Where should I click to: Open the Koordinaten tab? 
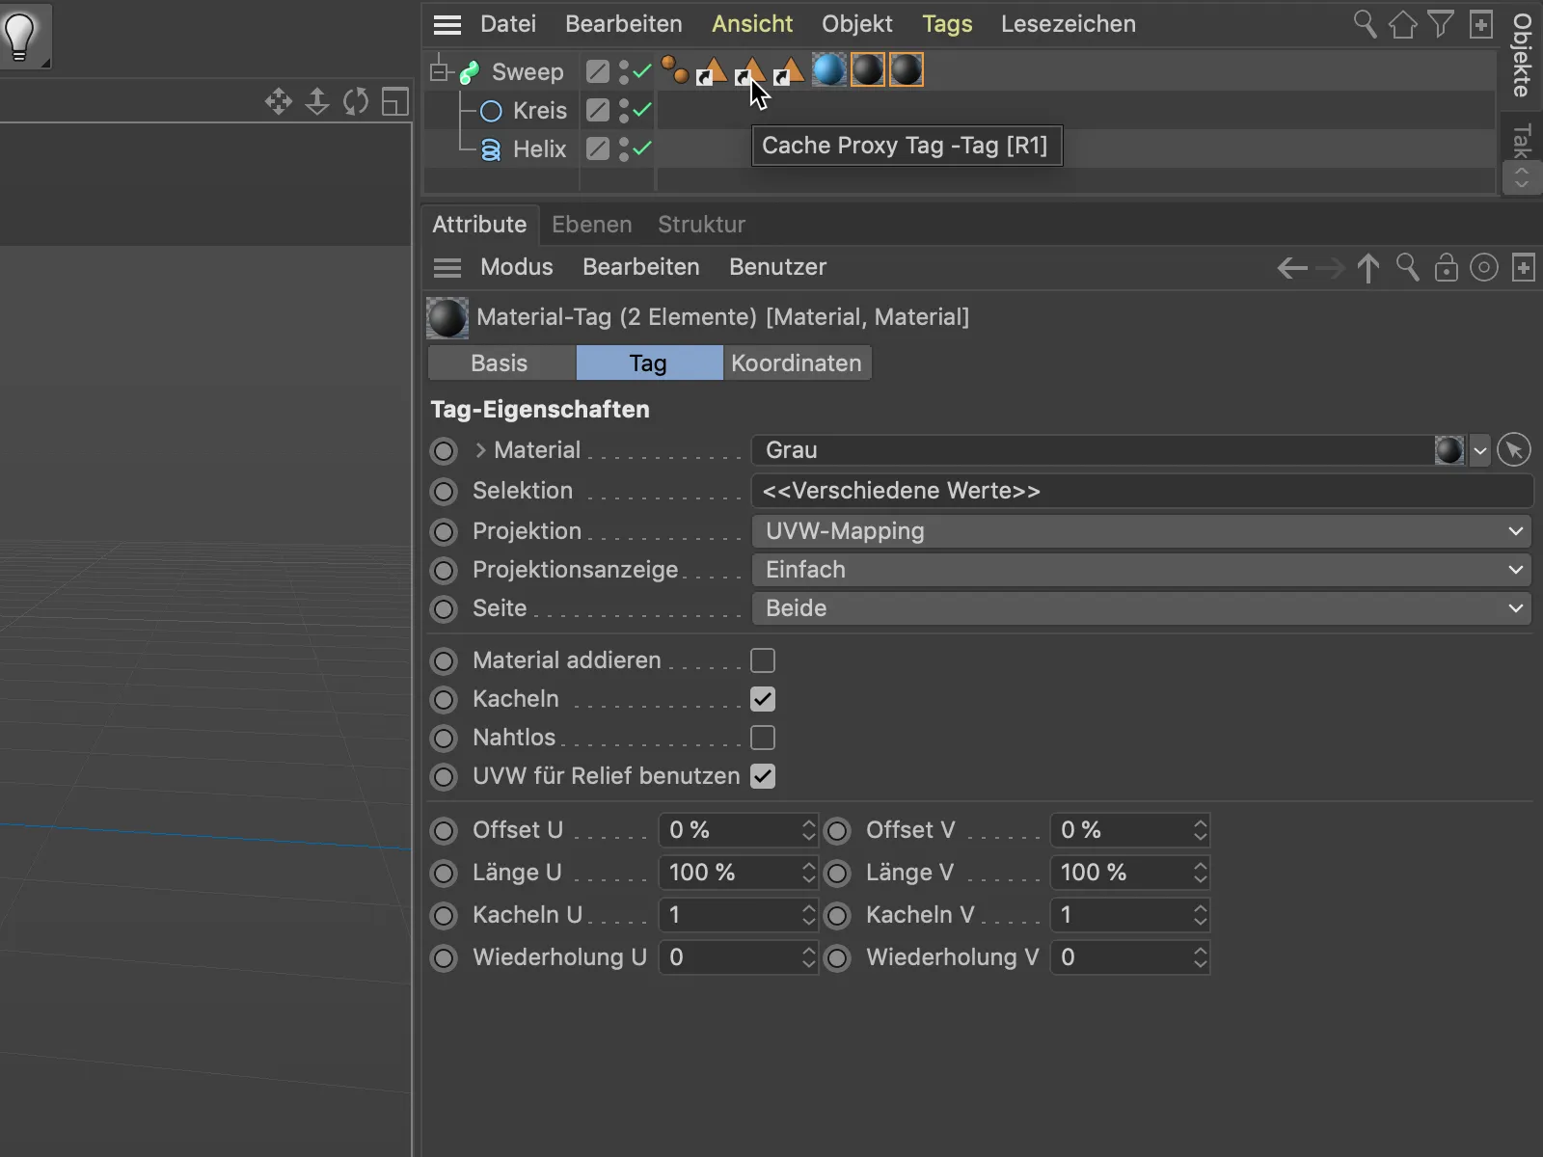[797, 363]
